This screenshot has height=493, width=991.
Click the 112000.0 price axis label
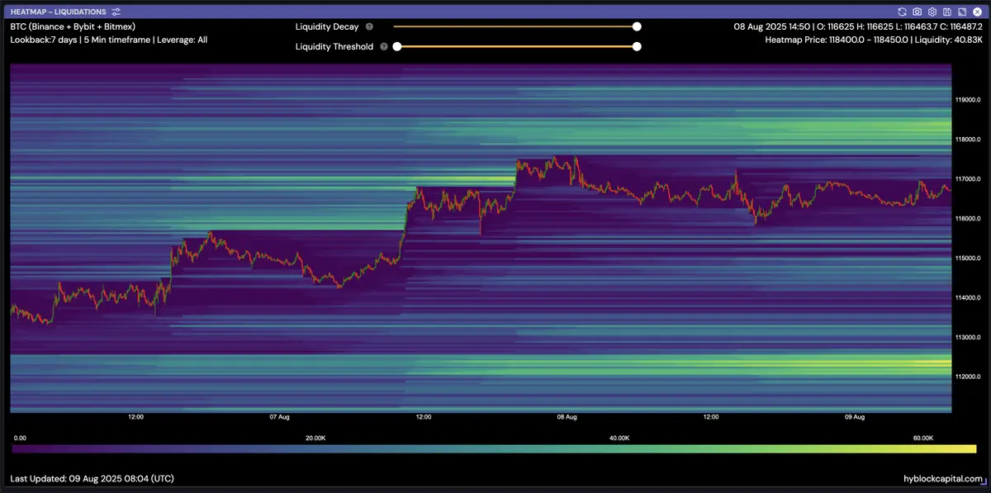(967, 377)
